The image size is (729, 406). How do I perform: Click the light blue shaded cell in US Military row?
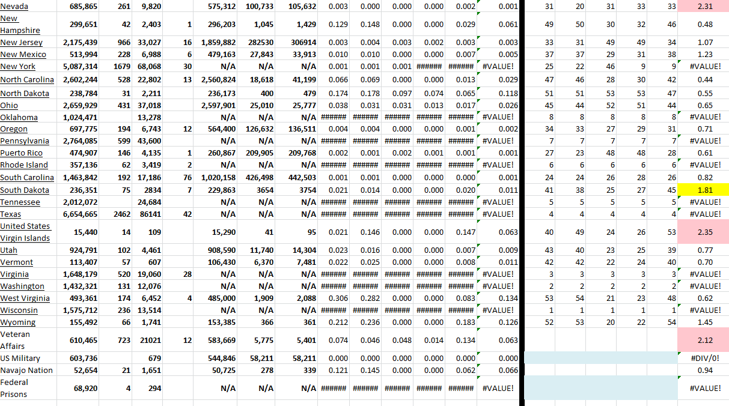(601, 358)
